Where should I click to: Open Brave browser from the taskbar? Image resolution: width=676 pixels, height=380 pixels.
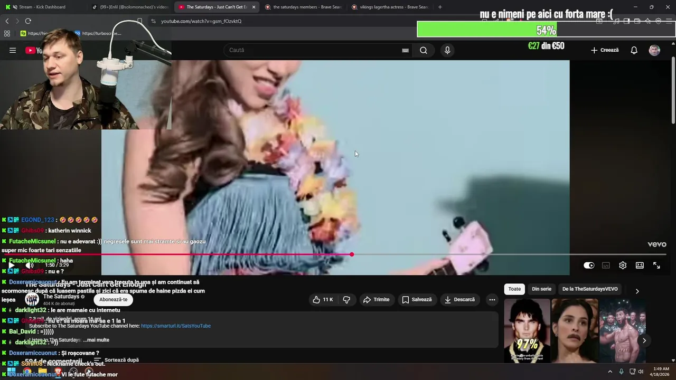(58, 372)
